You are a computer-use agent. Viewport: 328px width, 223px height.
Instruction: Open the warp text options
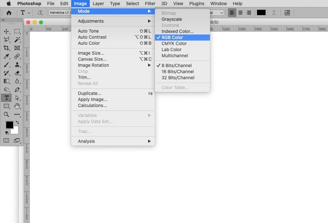pyautogui.click(x=274, y=13)
